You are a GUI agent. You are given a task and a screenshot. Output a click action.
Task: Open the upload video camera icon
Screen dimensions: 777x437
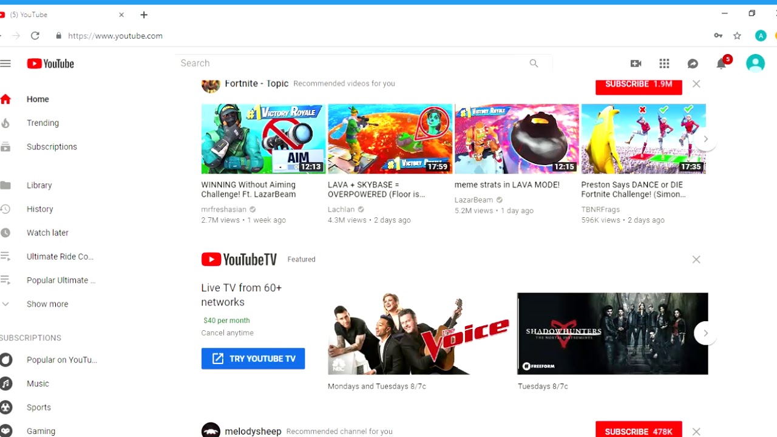[x=636, y=63]
